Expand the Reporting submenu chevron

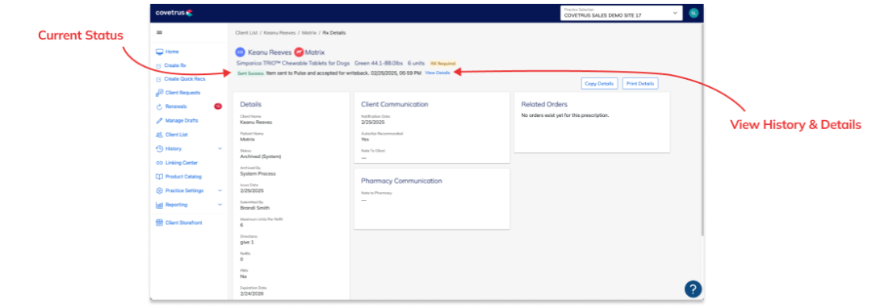pyautogui.click(x=220, y=205)
